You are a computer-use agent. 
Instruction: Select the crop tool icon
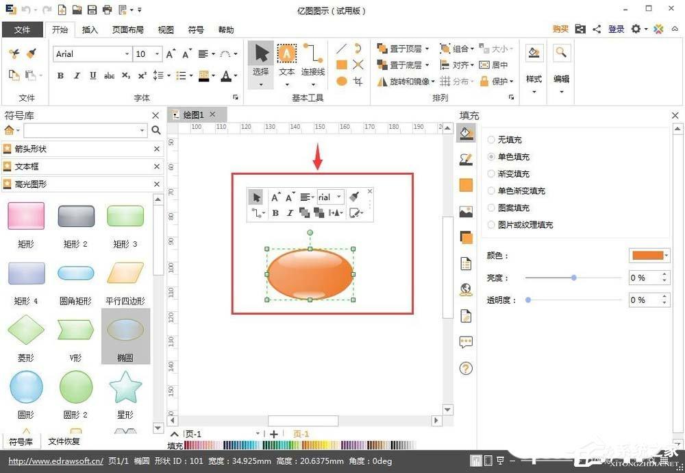pyautogui.click(x=358, y=82)
